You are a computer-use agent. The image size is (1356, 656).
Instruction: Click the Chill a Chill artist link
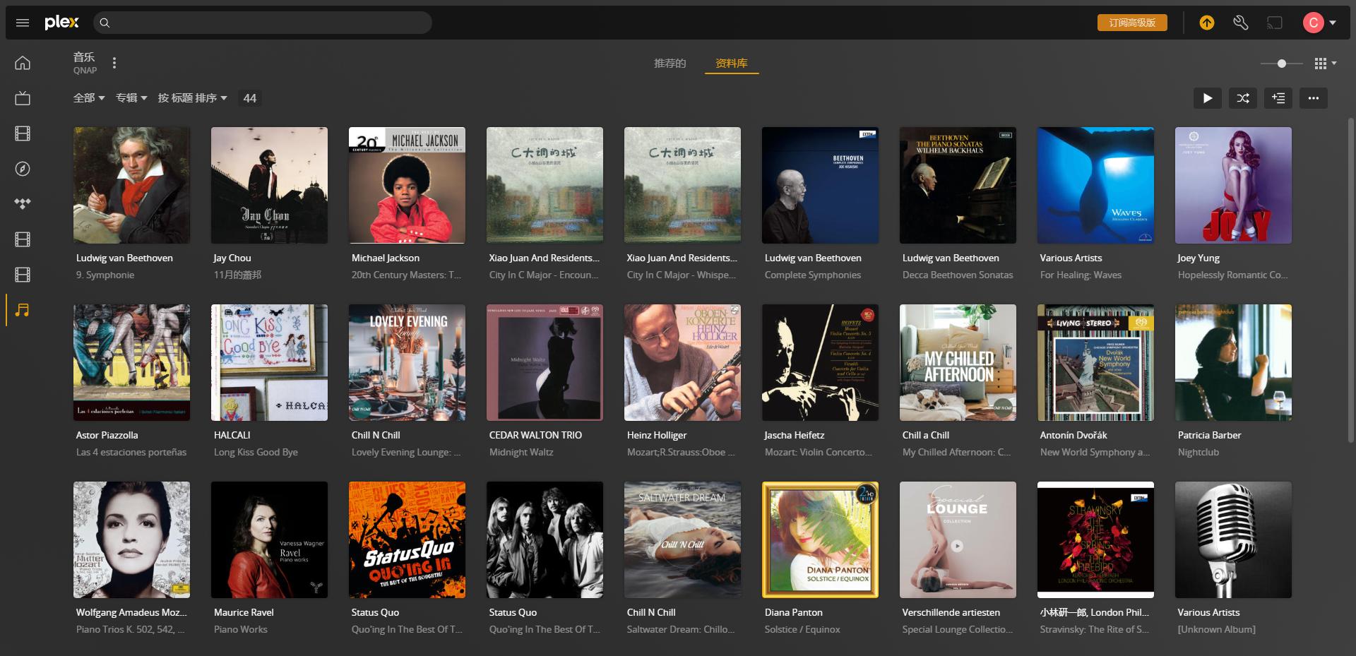tap(926, 436)
